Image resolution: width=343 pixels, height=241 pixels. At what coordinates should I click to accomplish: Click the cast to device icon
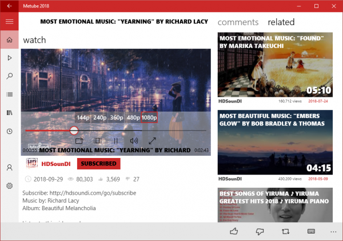[x=79, y=141]
